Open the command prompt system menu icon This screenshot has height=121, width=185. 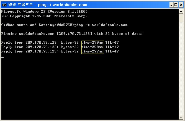click(x=4, y=5)
